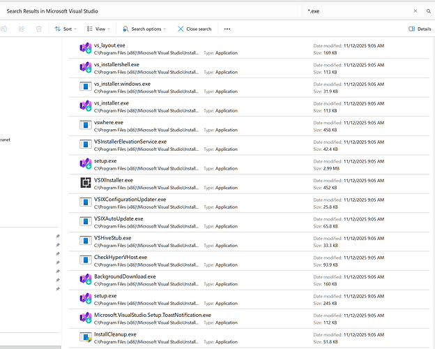Click the Microsoft.VisualStudio.Setup.ToastNotification.exe icon
Image resolution: width=435 pixels, height=349 pixels.
pos(86,318)
